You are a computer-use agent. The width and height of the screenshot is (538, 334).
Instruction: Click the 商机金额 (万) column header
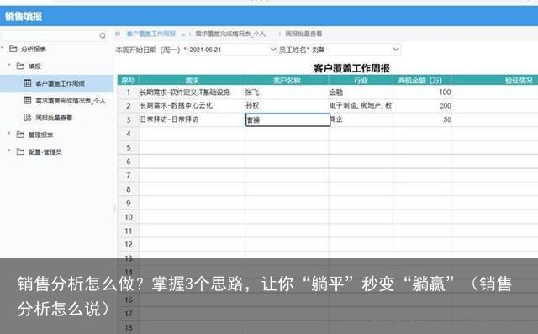pyautogui.click(x=422, y=80)
